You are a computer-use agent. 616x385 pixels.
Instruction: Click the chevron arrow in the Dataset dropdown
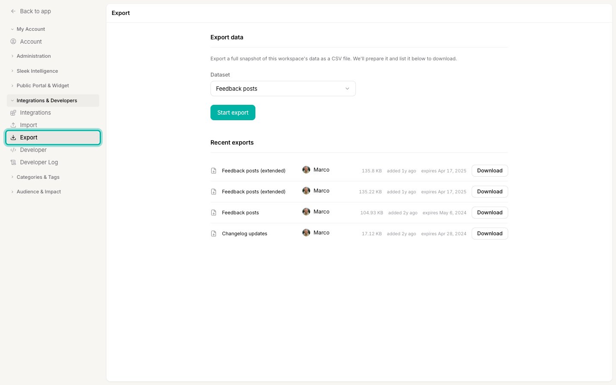(347, 89)
